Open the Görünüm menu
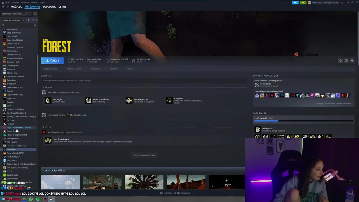 click(15, 3)
